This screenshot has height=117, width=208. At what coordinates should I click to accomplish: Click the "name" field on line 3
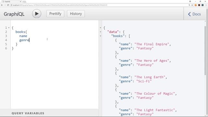pos(23,36)
